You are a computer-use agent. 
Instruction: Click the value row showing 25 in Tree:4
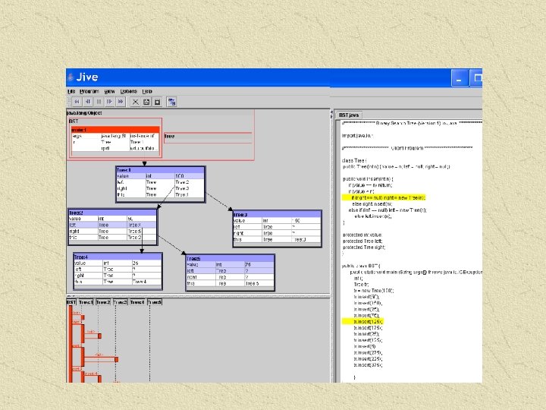tap(118, 263)
